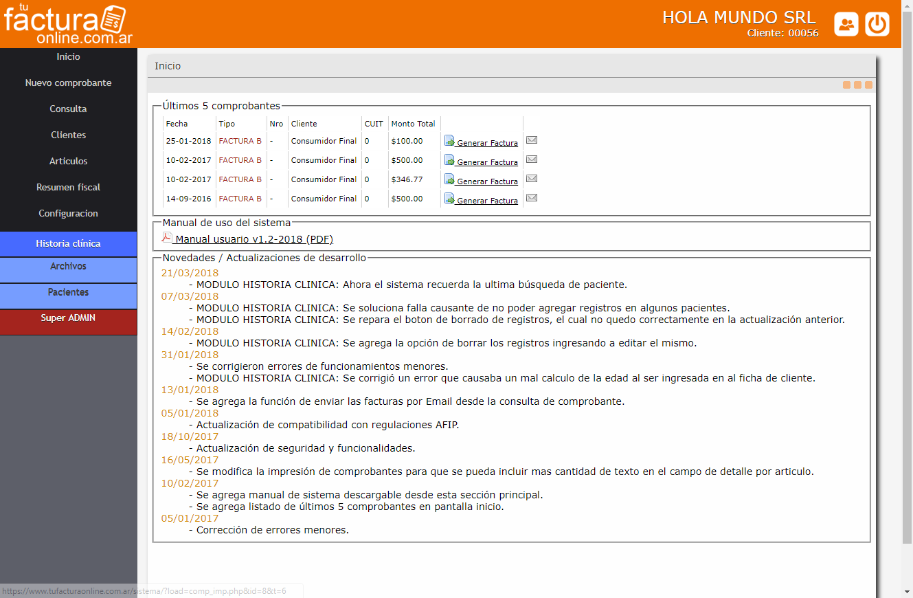
Task: Open Configuracion from the sidebar
Action: [68, 213]
